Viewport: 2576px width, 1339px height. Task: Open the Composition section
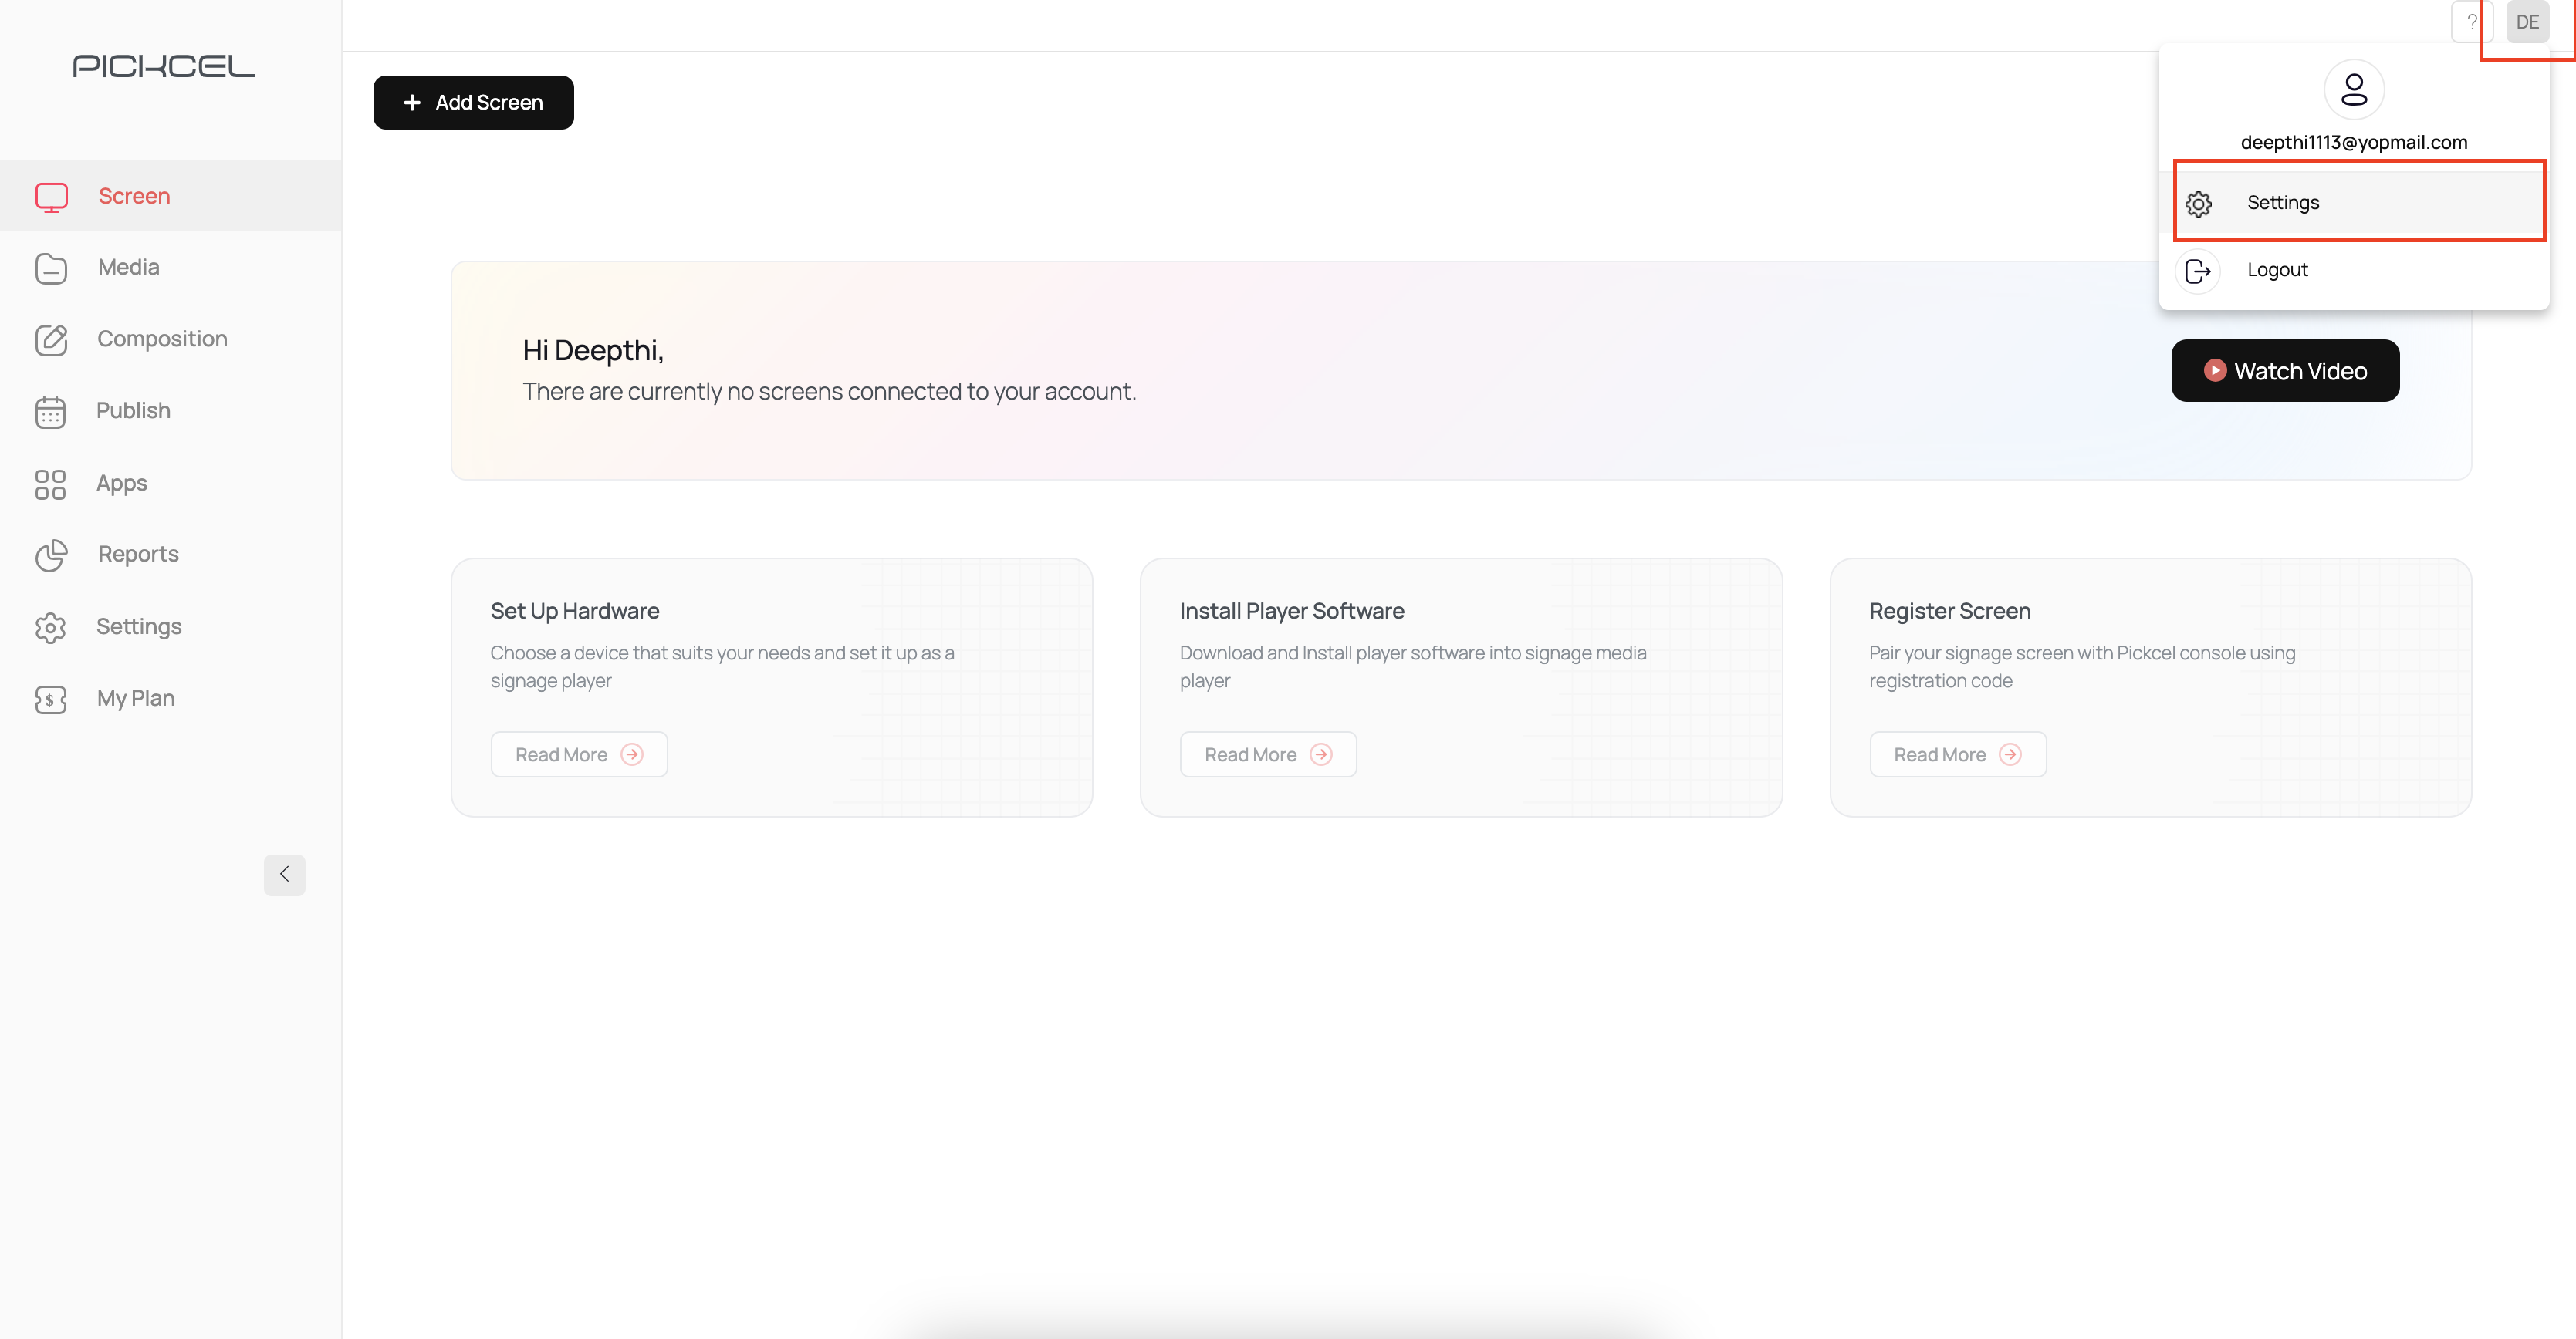pyautogui.click(x=171, y=339)
